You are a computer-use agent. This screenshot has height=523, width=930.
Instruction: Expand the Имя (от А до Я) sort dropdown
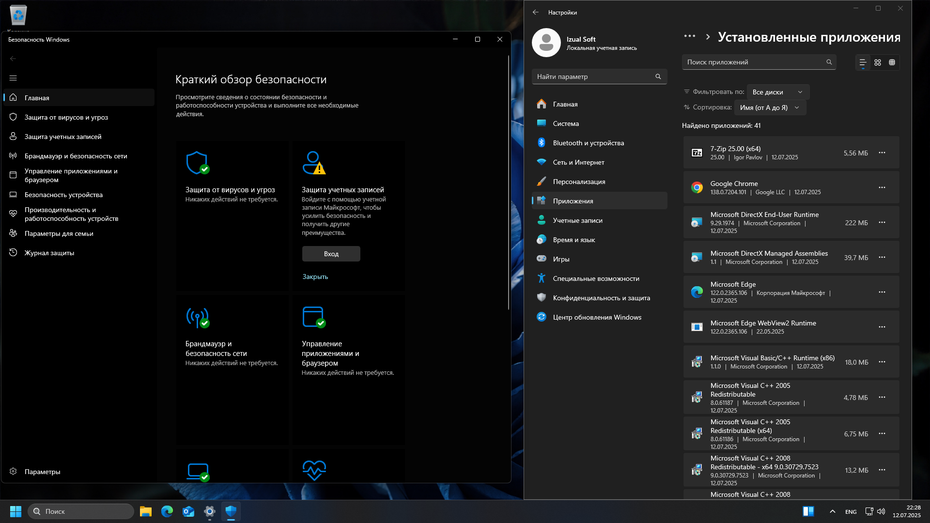coord(770,108)
